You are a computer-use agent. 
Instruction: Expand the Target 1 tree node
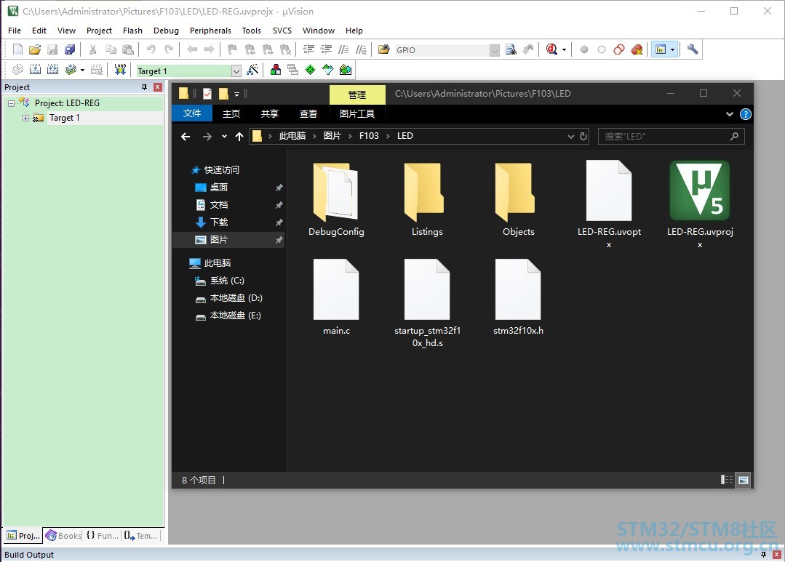pos(25,118)
